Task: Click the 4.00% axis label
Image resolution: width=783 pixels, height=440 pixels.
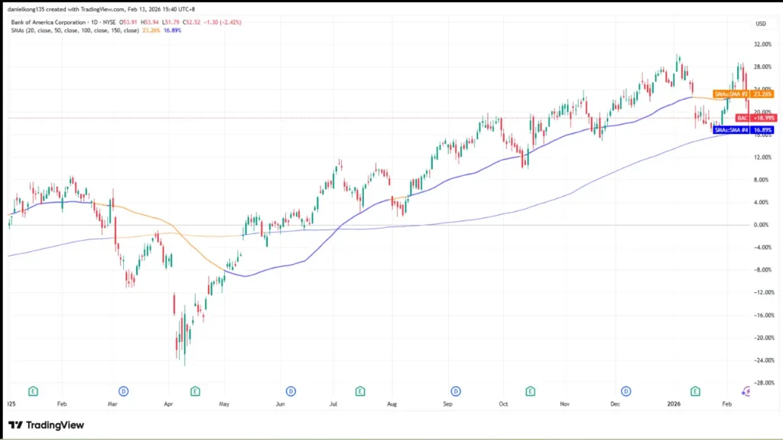Action: 762,203
